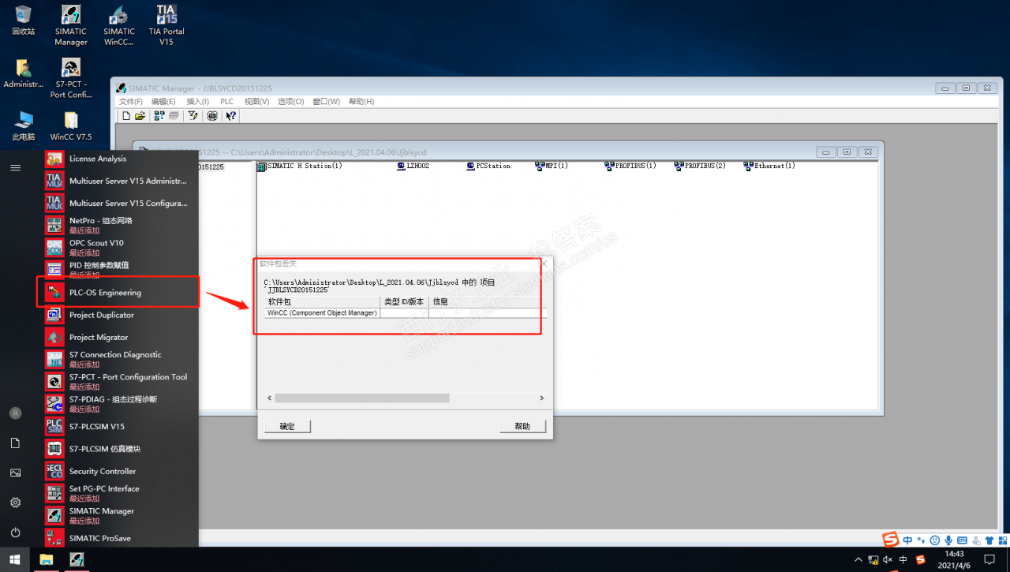Open the SIMATIC WinCC desktop shortcut
This screenshot has height=572, width=1010.
(119, 25)
